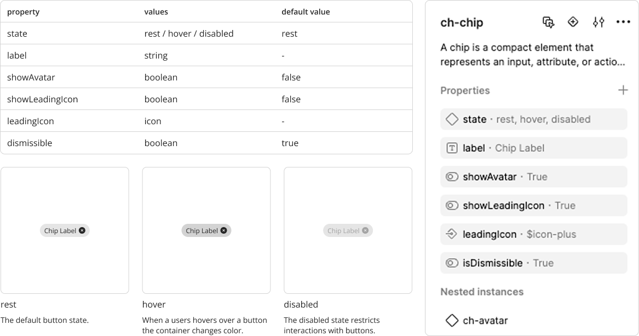Select the label text property row
Screen dimensions: 639x336
pos(533,148)
